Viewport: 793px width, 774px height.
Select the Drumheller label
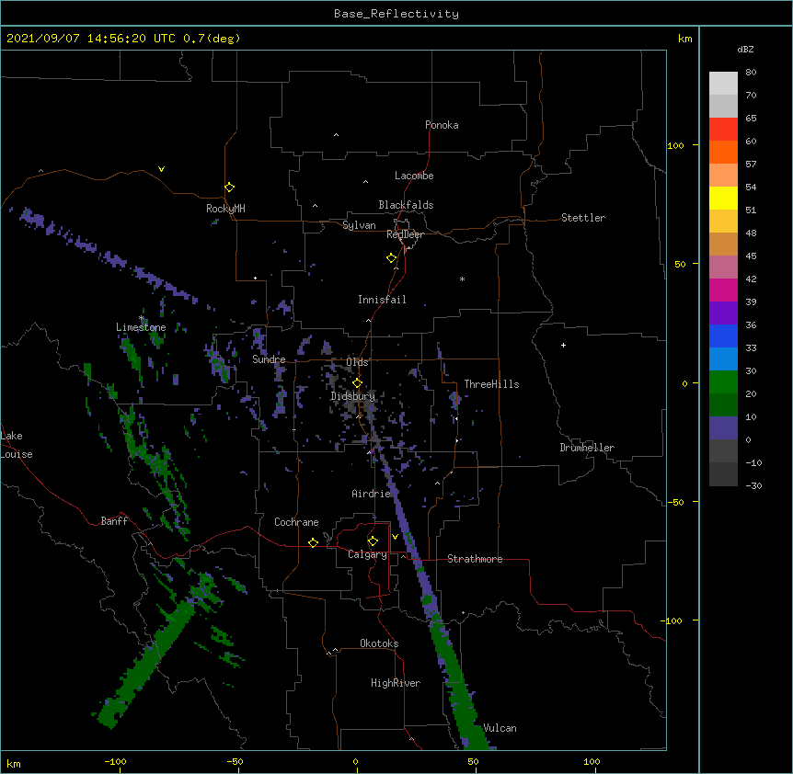point(587,448)
